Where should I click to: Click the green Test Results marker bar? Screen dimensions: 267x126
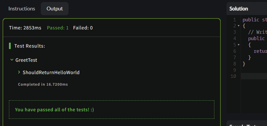tap(10, 46)
